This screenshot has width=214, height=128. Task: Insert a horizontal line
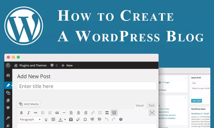[64, 113]
